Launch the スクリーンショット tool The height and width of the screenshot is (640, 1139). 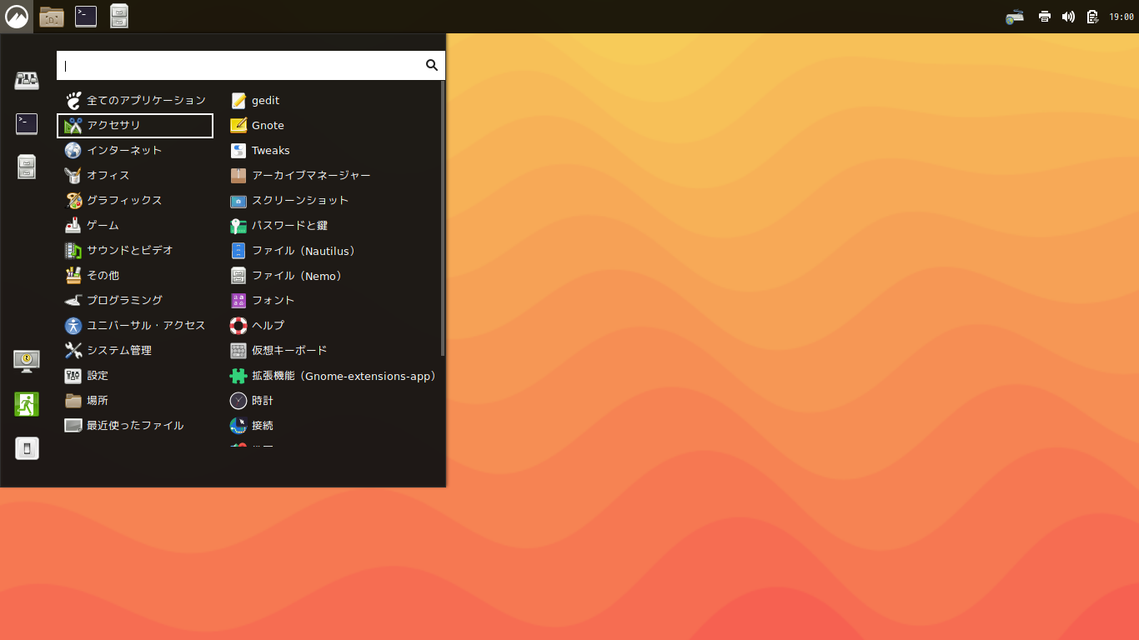[x=332, y=201]
